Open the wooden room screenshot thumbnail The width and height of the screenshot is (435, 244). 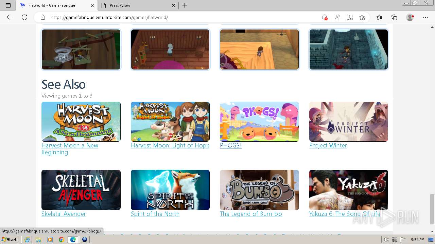pyautogui.click(x=170, y=49)
